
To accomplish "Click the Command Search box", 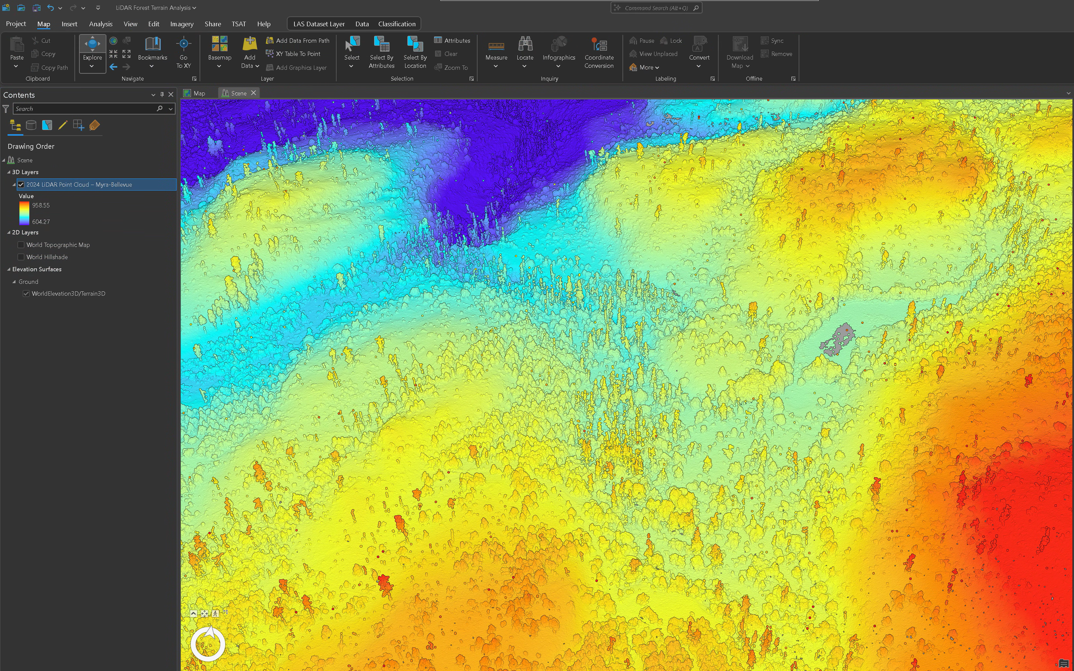I will click(656, 8).
